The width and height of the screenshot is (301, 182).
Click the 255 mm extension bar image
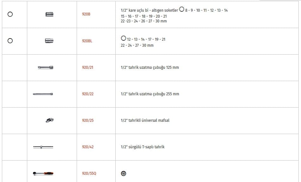pos(43,94)
